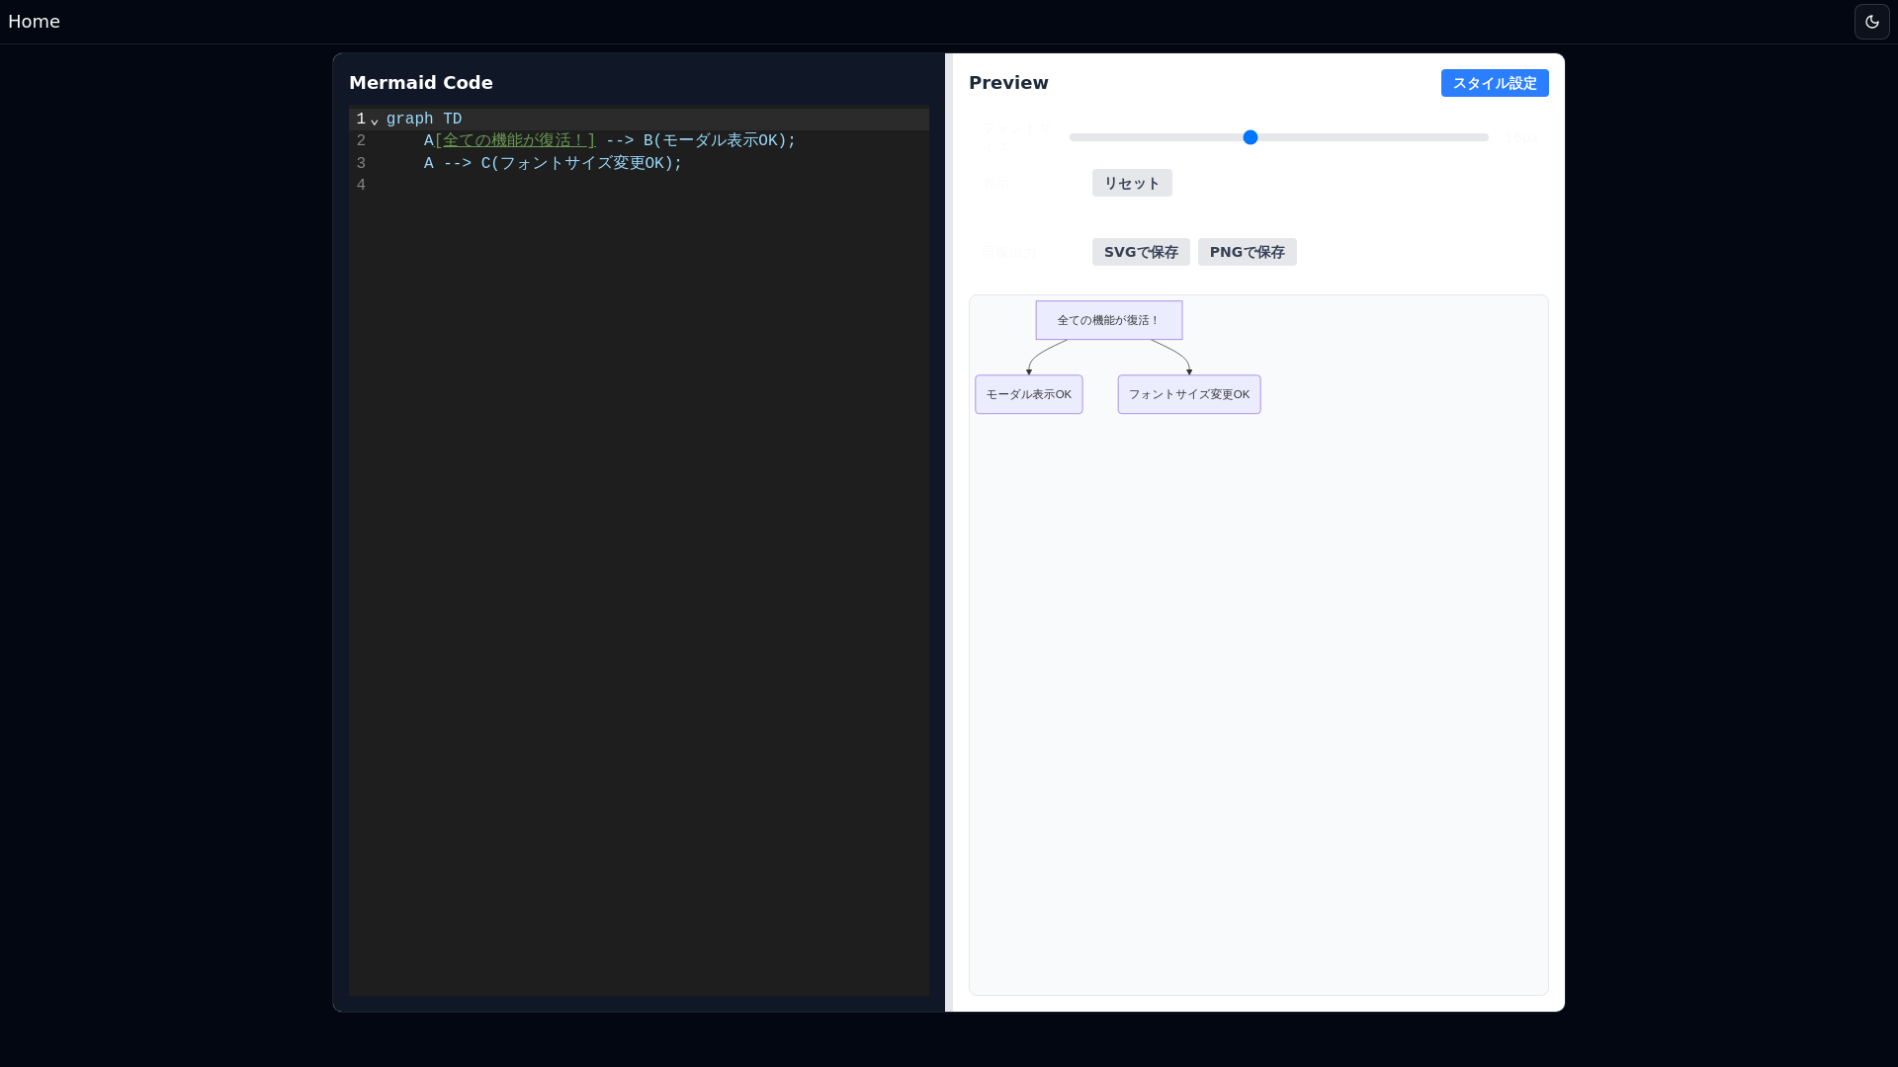The width and height of the screenshot is (1898, 1067).
Task: Click the Mermaid Code heading
Action: click(x=420, y=83)
